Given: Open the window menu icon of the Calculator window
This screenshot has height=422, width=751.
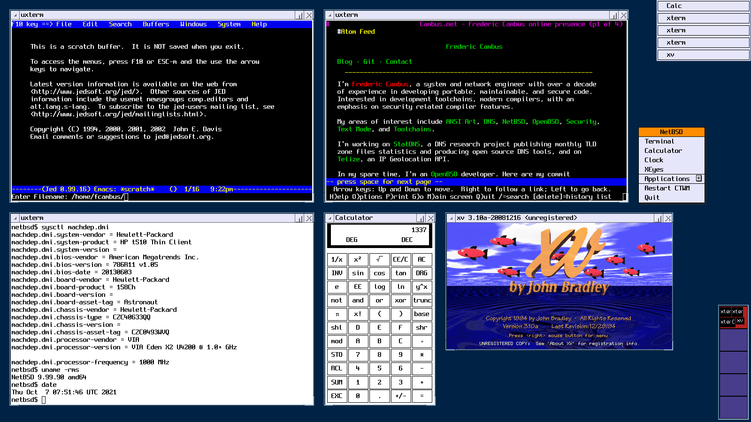Looking at the screenshot, I should click(x=330, y=218).
